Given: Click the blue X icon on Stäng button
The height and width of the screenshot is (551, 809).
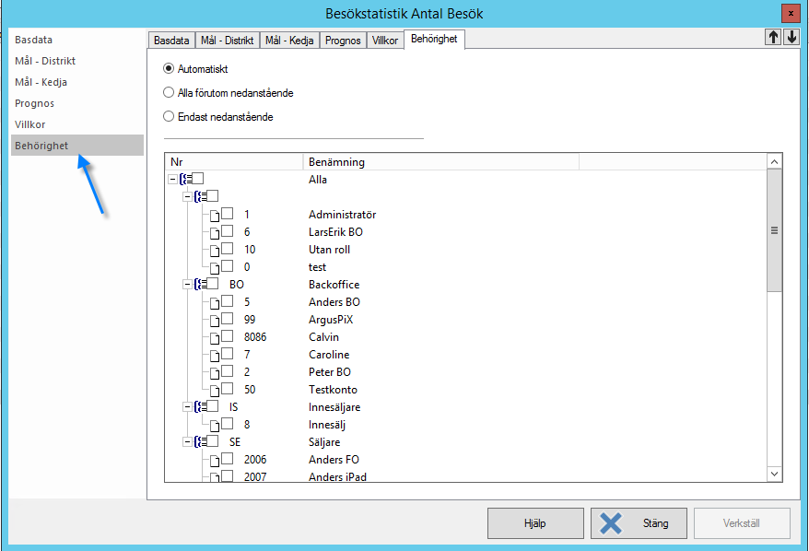Looking at the screenshot, I should point(611,523).
